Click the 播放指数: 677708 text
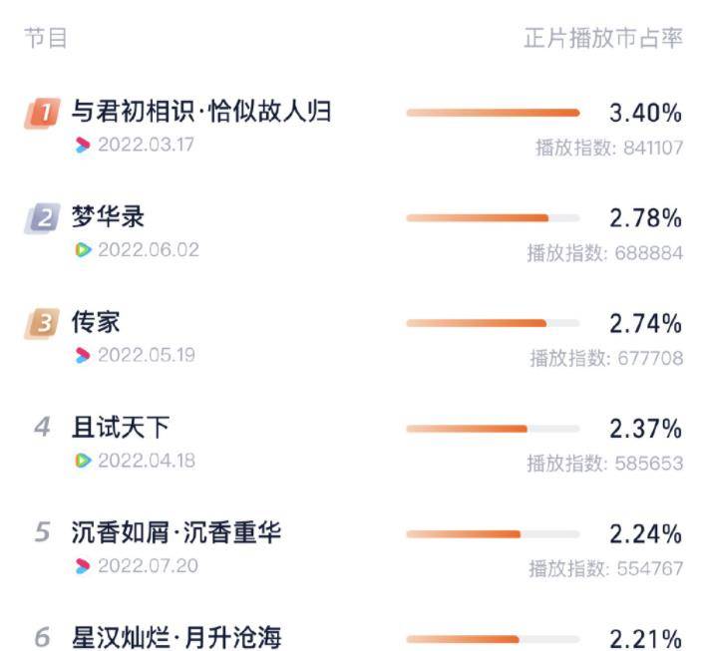 click(606, 358)
